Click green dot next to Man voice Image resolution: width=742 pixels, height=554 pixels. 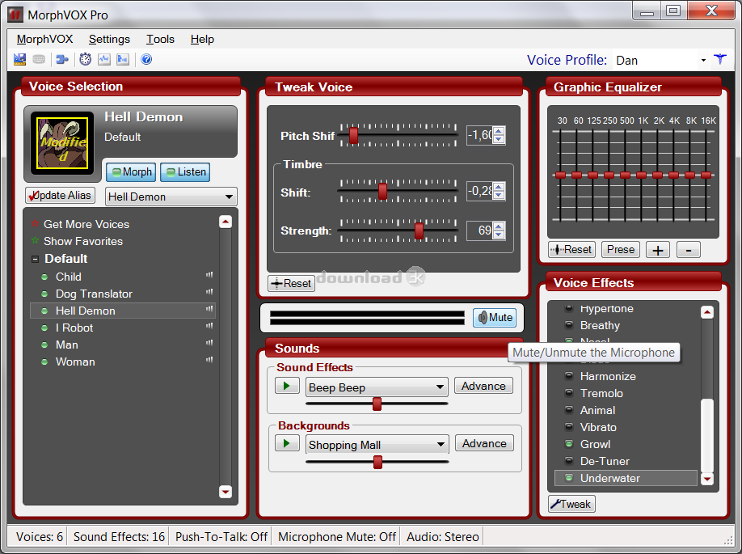pos(44,345)
